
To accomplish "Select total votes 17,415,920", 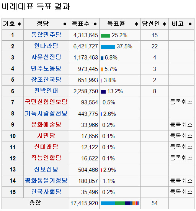I will click(x=84, y=203).
